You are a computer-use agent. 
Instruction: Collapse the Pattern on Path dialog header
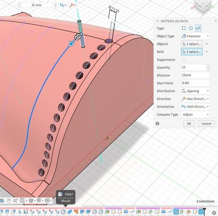click(x=158, y=21)
